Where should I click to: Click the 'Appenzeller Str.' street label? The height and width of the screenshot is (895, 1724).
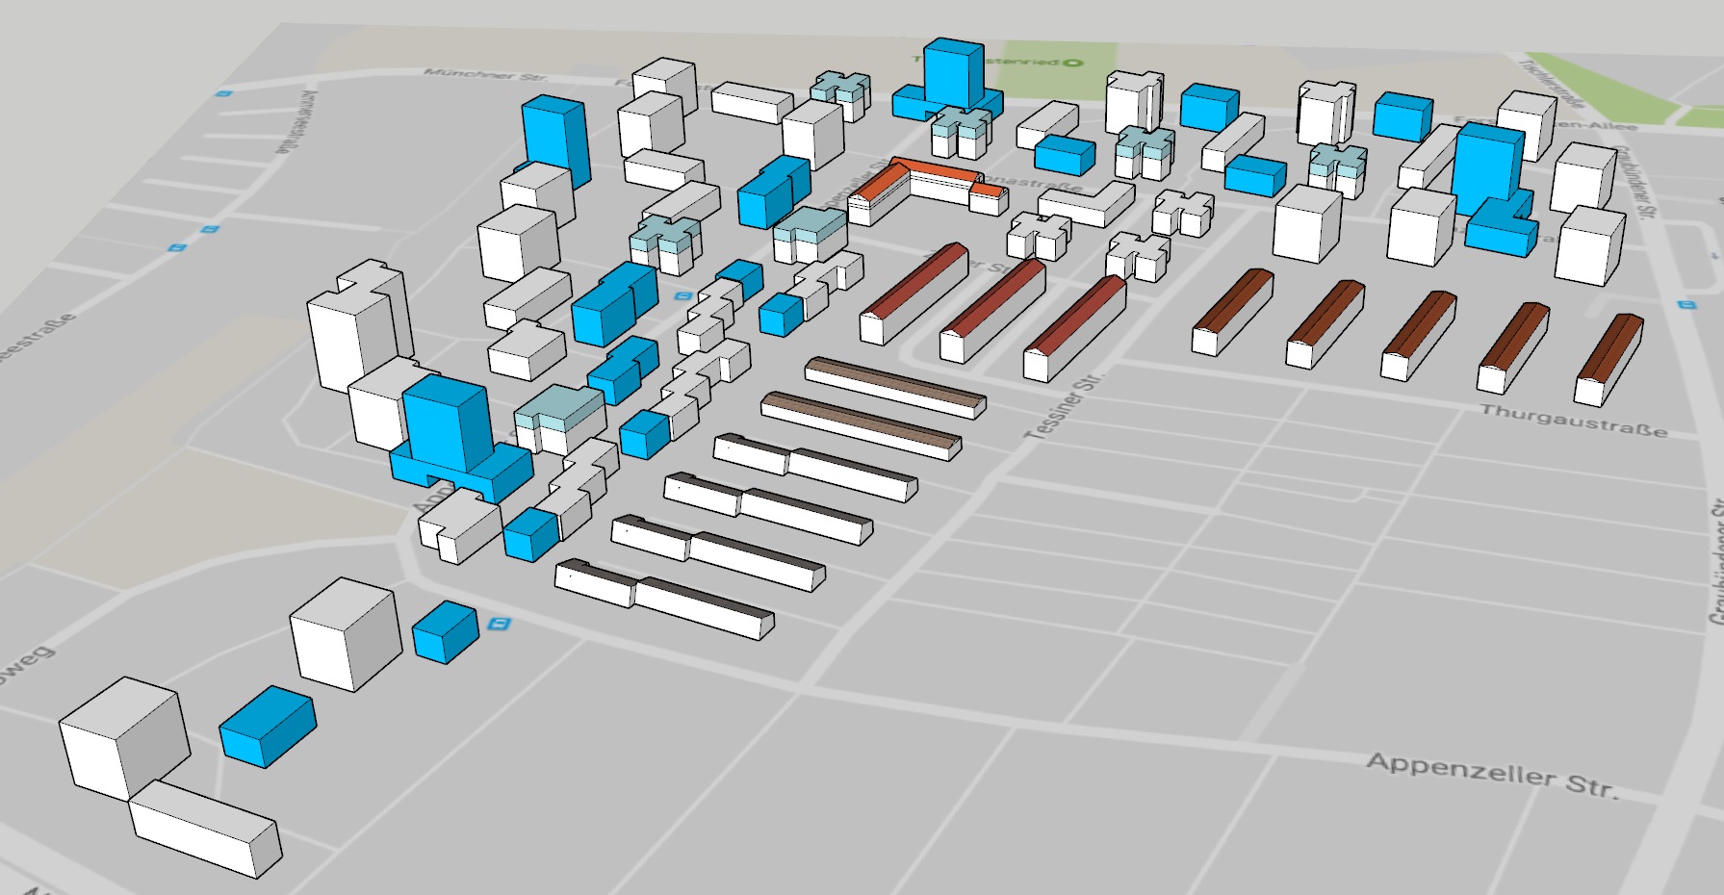[1492, 775]
